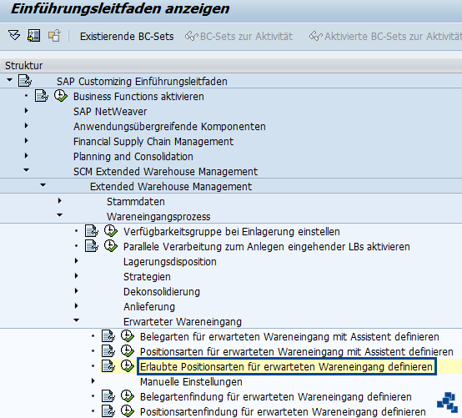Screen dimensions: 462x418
Task: Execute icon for Parallele Verarbeitung row
Action: tap(111, 246)
